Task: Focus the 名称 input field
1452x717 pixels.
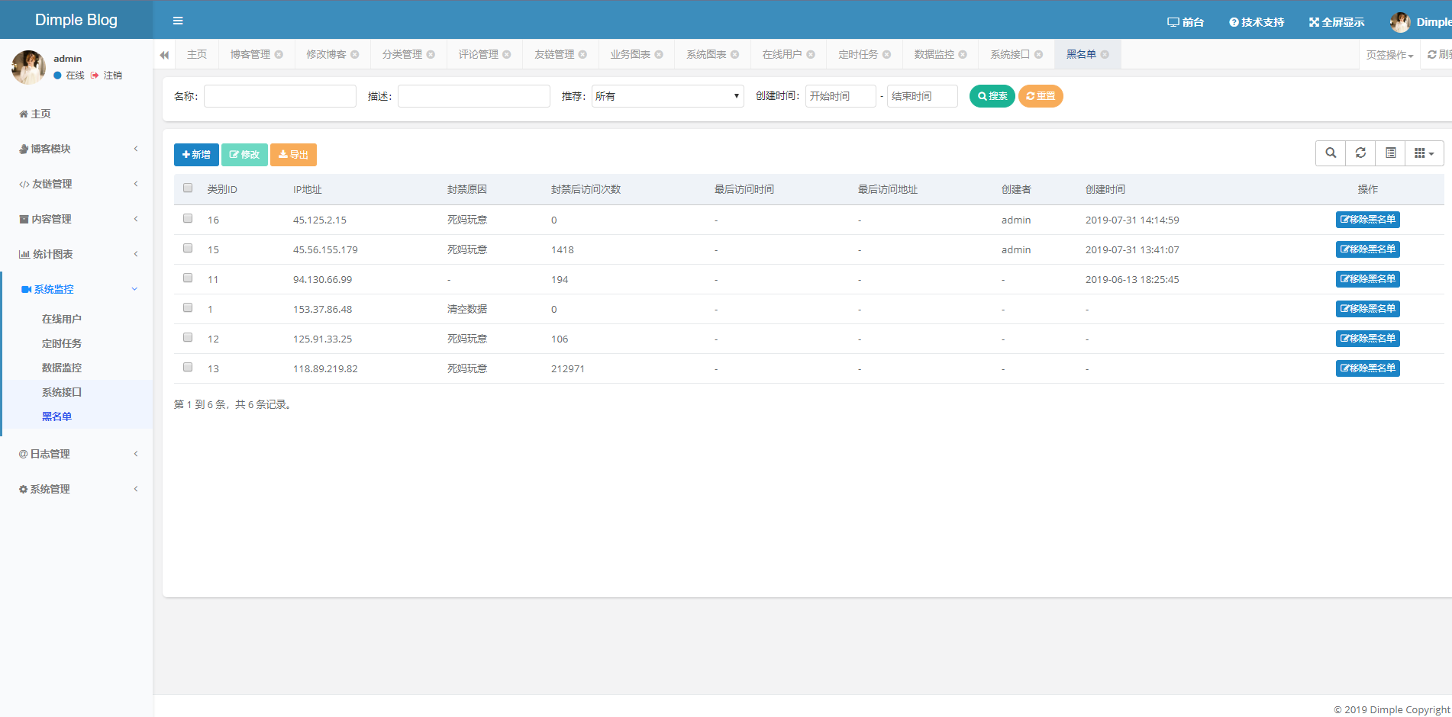Action: coord(280,96)
